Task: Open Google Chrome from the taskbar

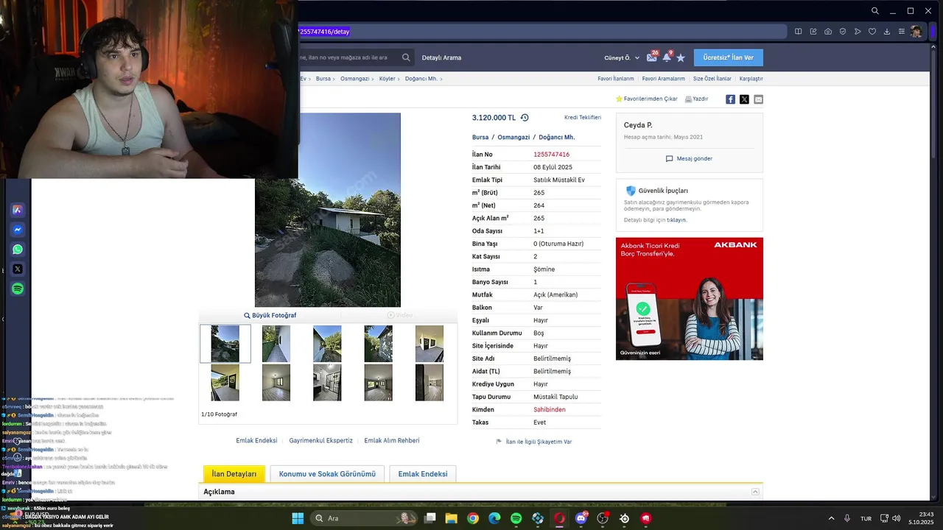Action: [x=473, y=518]
